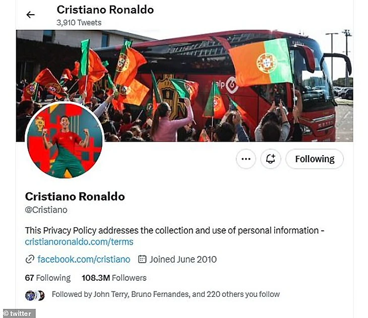Click the Privacy Policy bio text
368x318 pixels.
tap(174, 230)
